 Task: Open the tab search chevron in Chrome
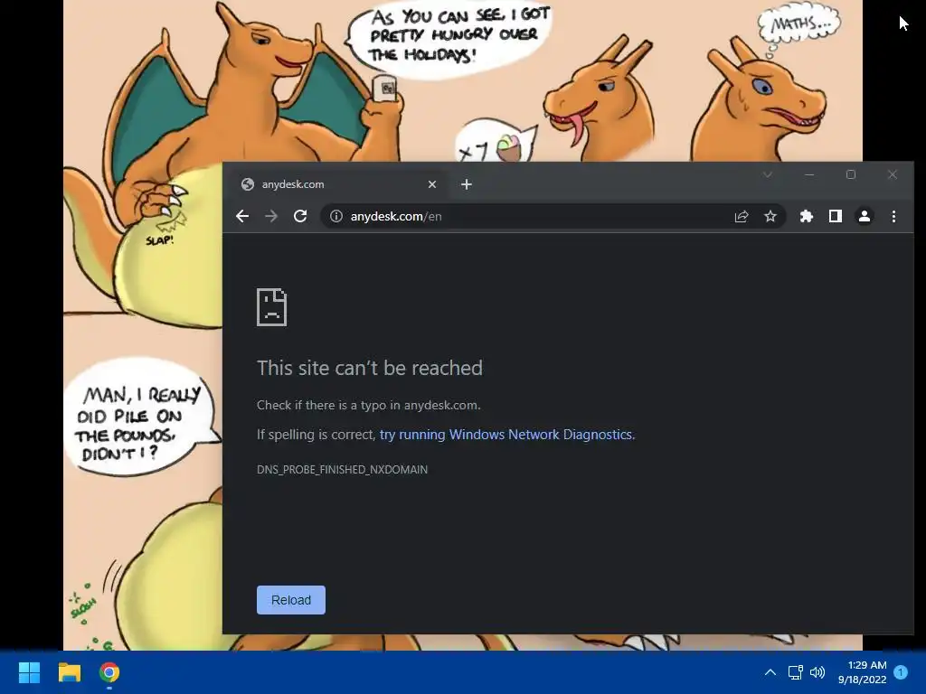pyautogui.click(x=767, y=174)
